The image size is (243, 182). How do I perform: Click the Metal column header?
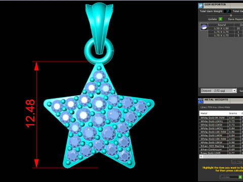point(214,113)
